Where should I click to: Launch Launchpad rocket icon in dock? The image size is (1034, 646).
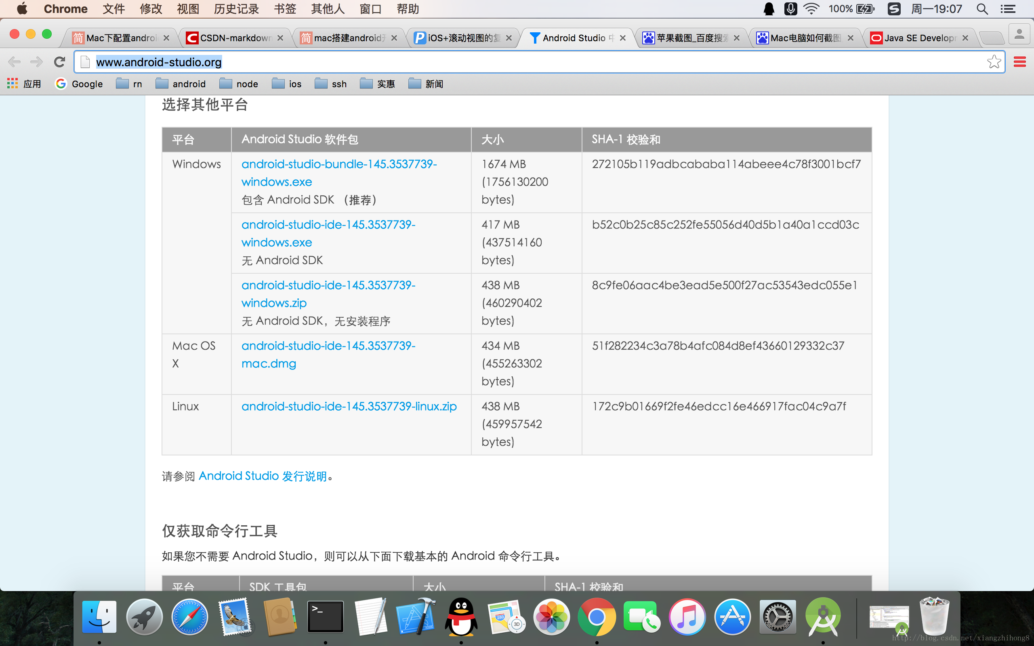click(145, 617)
